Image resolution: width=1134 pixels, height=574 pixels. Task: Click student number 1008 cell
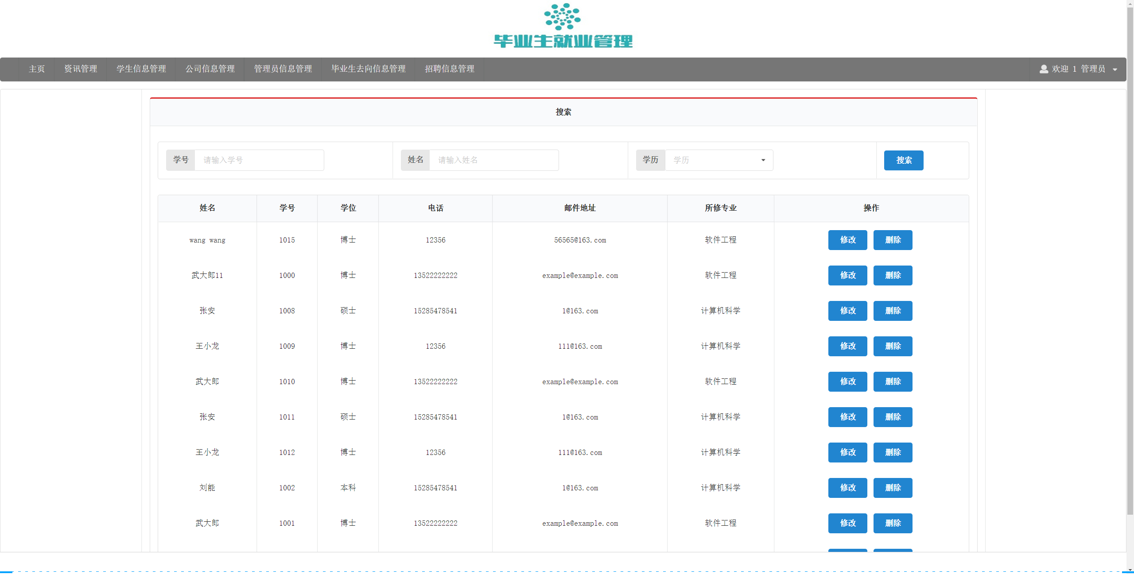[x=287, y=311]
